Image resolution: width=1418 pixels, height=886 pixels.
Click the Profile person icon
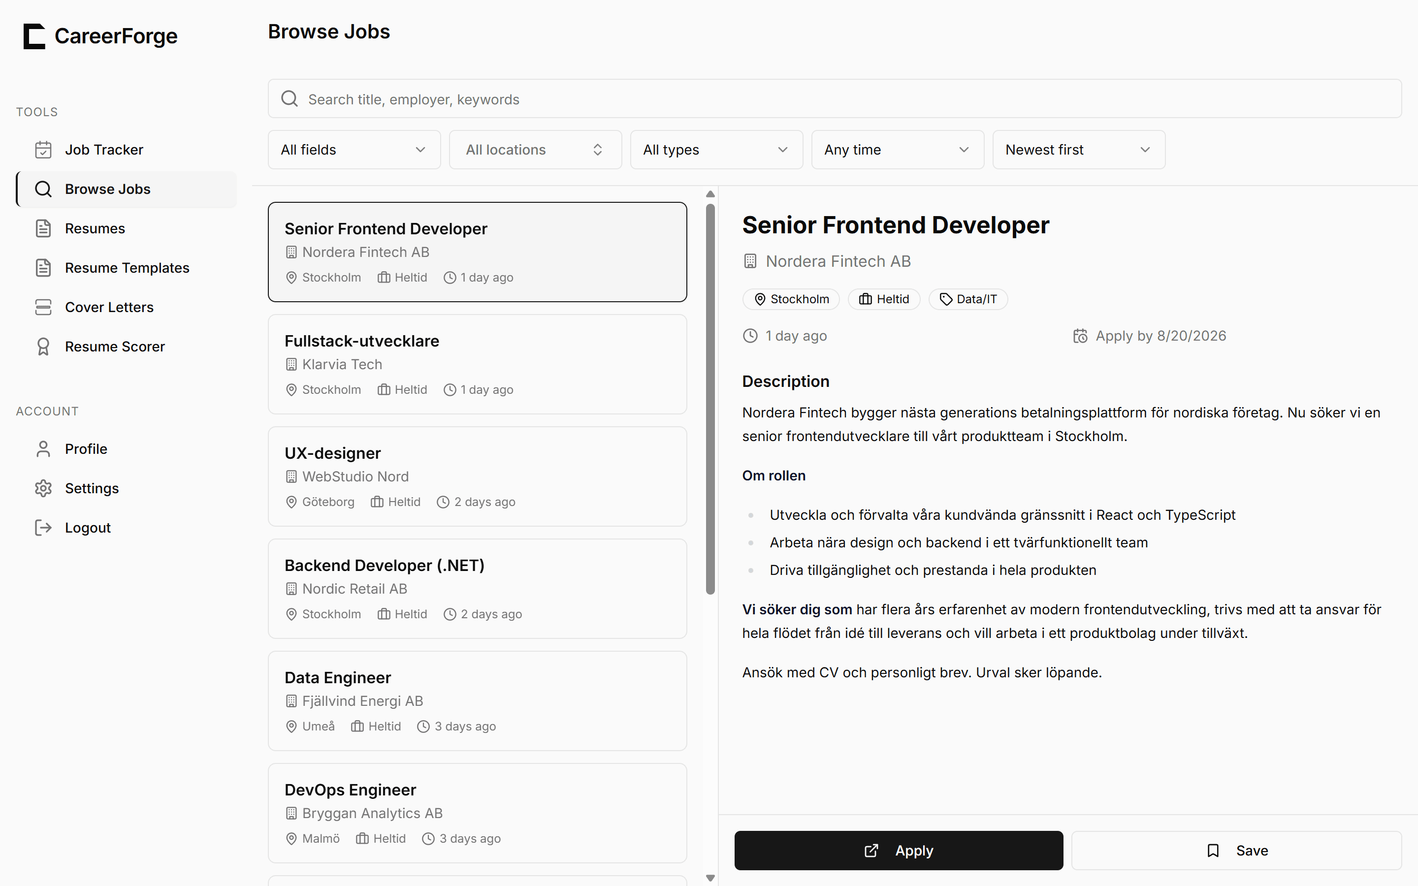[43, 449]
